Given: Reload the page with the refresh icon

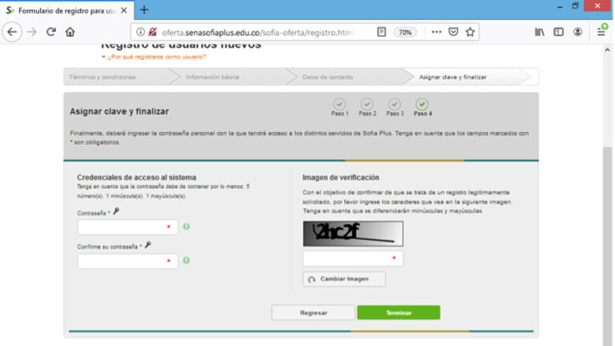Looking at the screenshot, I should pyautogui.click(x=51, y=32).
